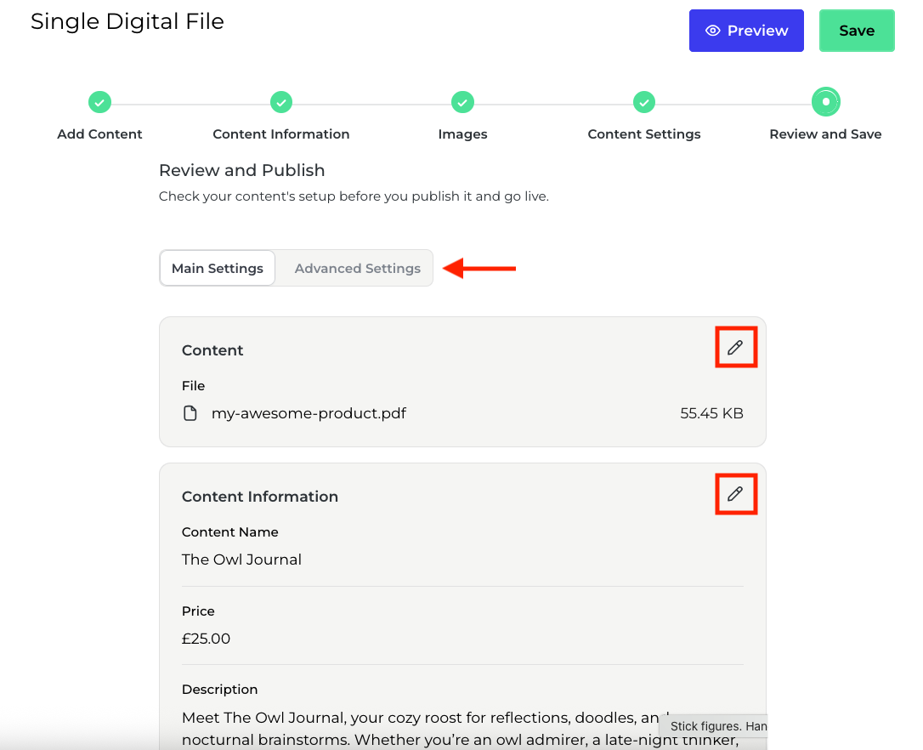Click the Add Content step checkmark

click(x=99, y=102)
